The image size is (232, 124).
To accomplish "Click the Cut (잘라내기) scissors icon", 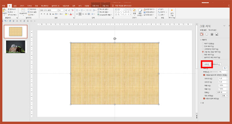I will (9, 9).
